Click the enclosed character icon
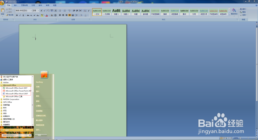The image size is (258, 140). tap(55, 15)
